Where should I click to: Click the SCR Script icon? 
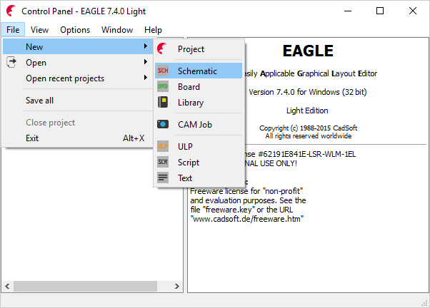163,163
